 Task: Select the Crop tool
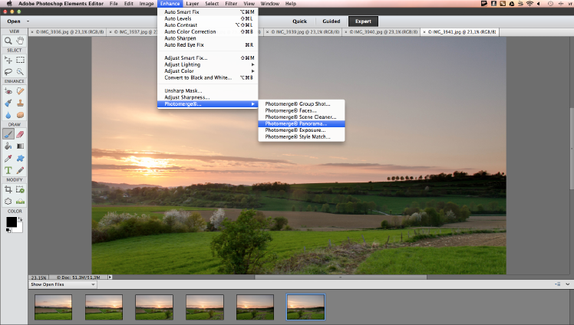(x=8, y=189)
